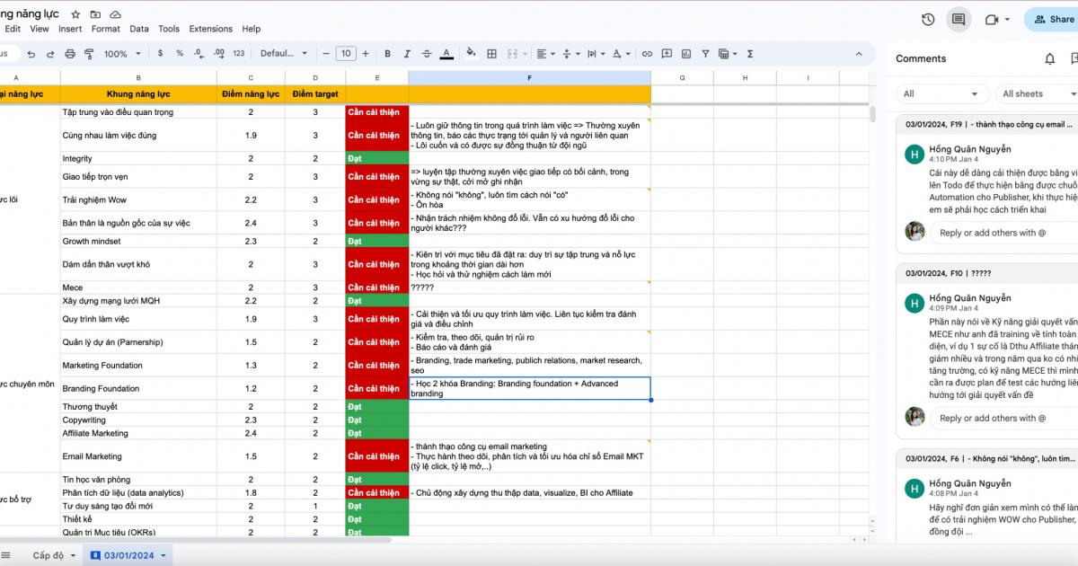Open zoom level dropdown at 100%

(x=121, y=54)
